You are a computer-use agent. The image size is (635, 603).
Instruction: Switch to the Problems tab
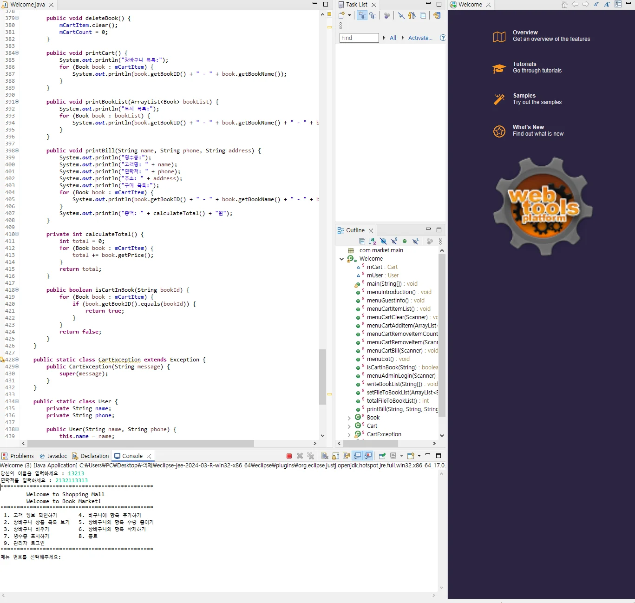tap(18, 456)
